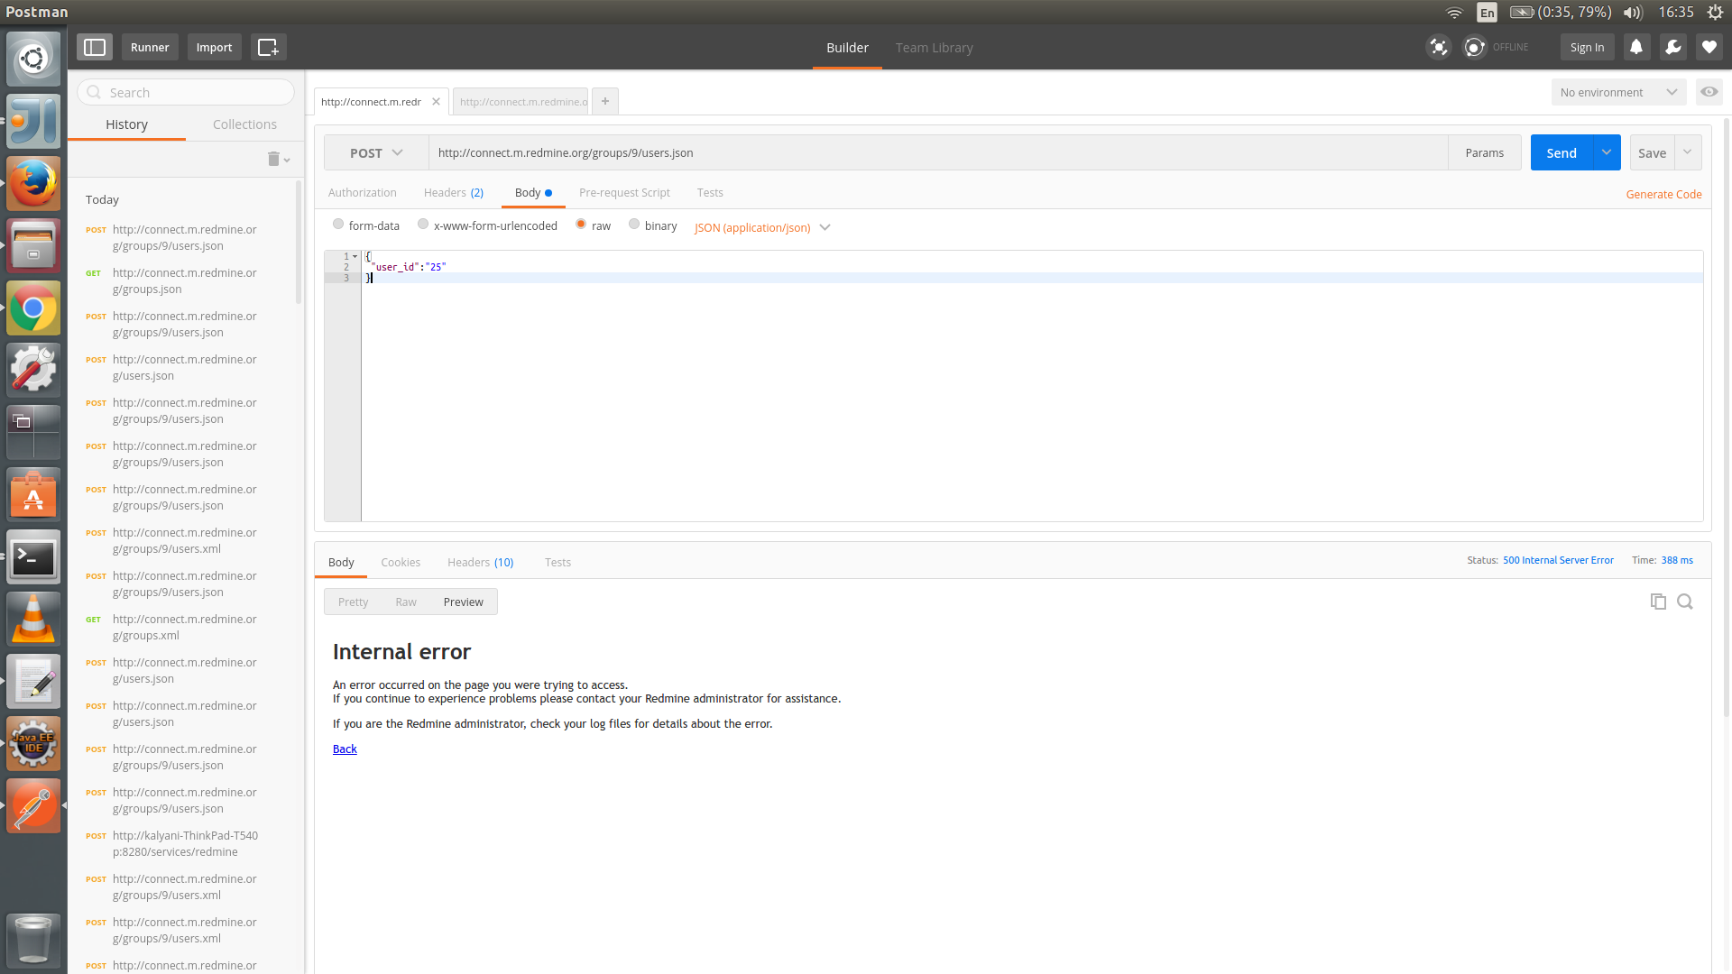The width and height of the screenshot is (1732, 974).
Task: Open the Save button dropdown arrow
Action: tap(1688, 152)
